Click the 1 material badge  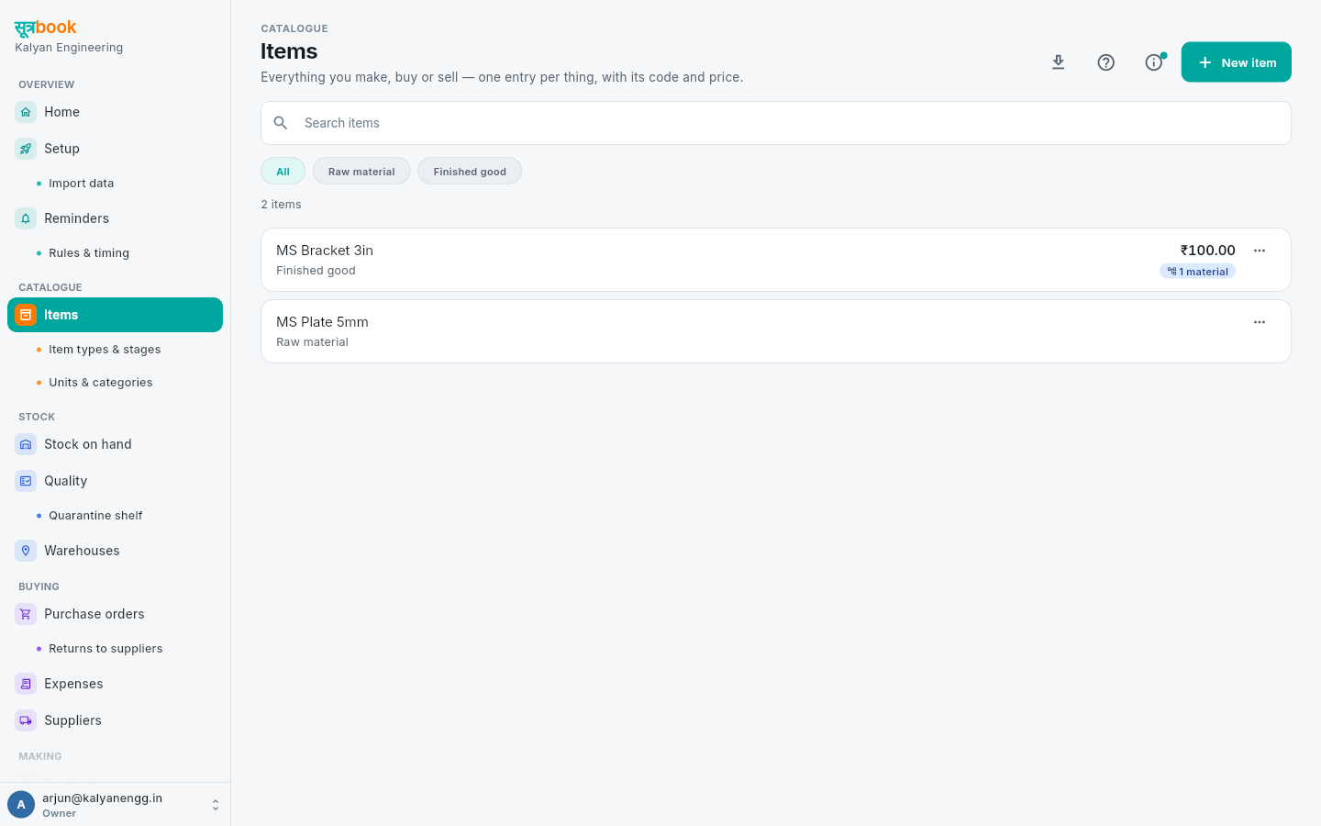[x=1197, y=272]
